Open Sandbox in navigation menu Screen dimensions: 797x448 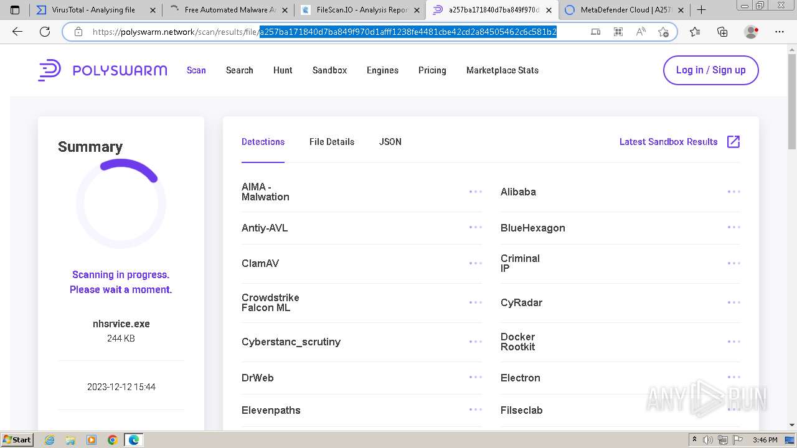(329, 70)
